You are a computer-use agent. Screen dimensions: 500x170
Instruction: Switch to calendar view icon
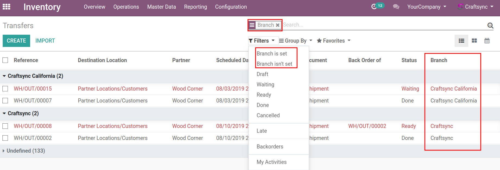tap(487, 41)
